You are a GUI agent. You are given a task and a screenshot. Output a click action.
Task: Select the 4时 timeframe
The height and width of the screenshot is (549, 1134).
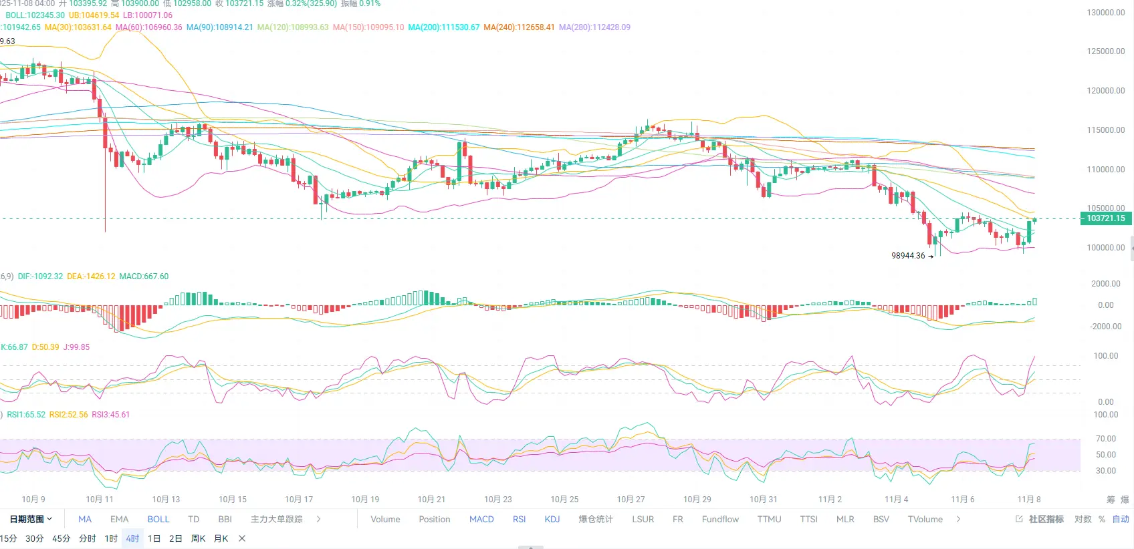pyautogui.click(x=133, y=538)
